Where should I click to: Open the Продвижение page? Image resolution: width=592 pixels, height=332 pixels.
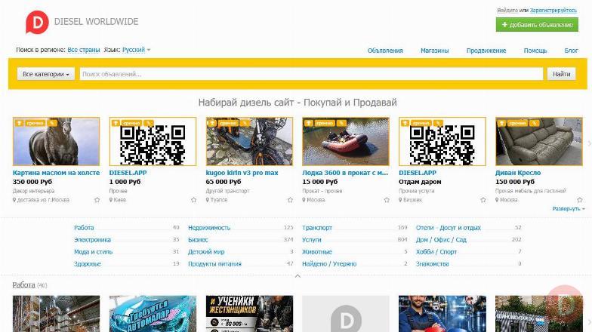(x=486, y=51)
